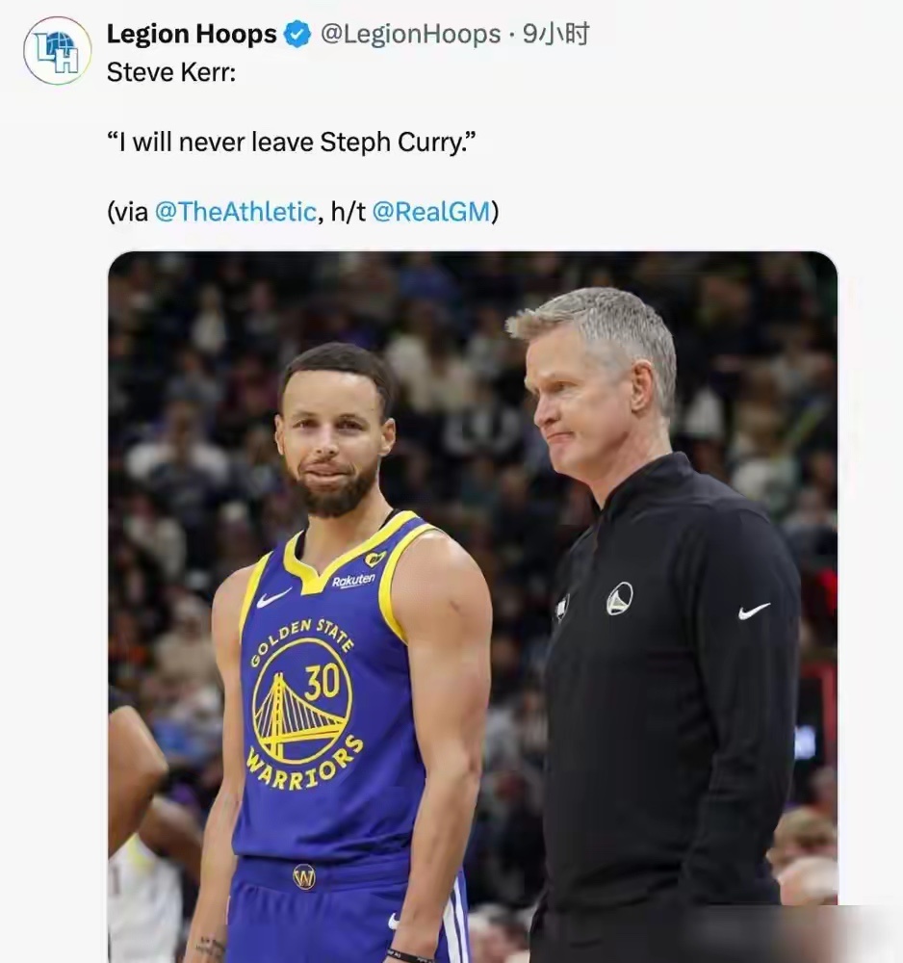903x963 pixels.
Task: Follow the @TheAthletic mention link
Action: click(235, 212)
